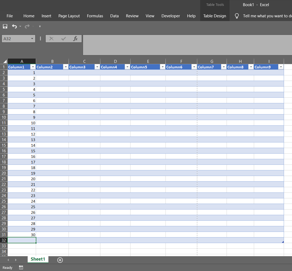Click the Select All triangle corner

coord(4,61)
